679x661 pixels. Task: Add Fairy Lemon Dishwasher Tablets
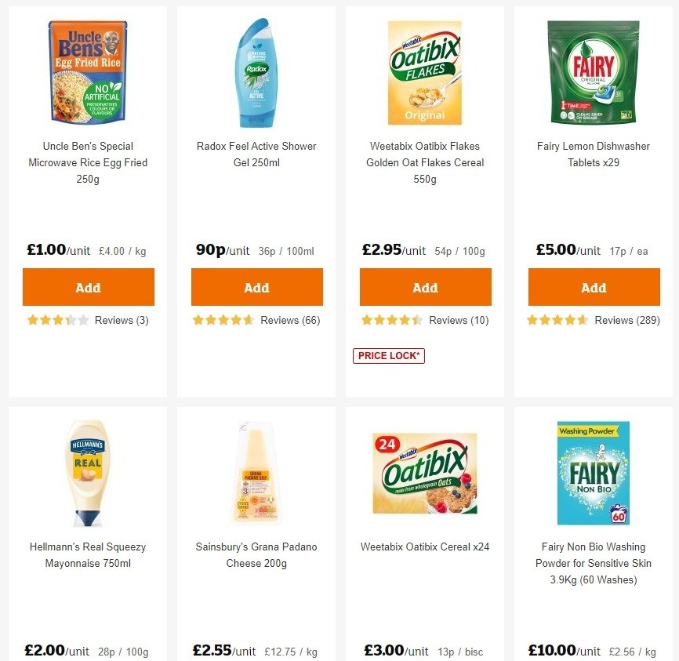tap(594, 287)
